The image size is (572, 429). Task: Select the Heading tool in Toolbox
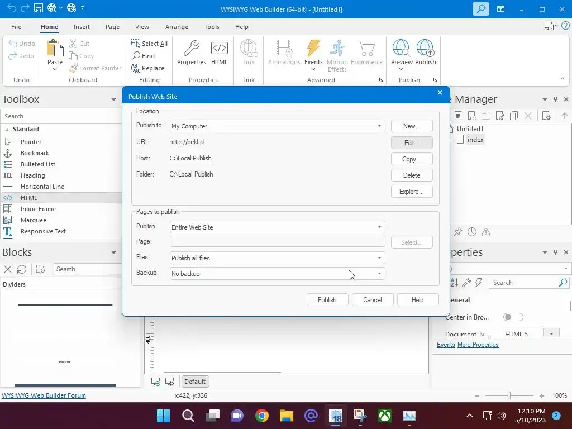(33, 175)
